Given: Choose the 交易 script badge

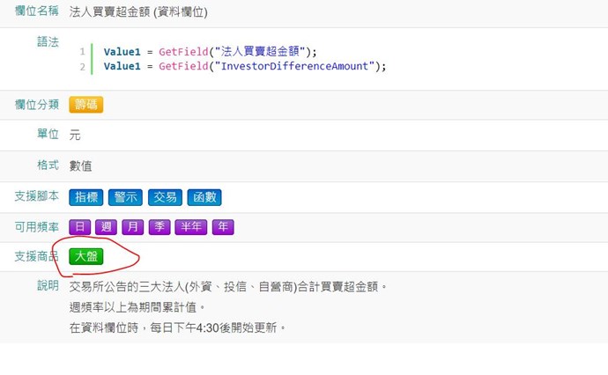Looking at the screenshot, I should tap(164, 197).
